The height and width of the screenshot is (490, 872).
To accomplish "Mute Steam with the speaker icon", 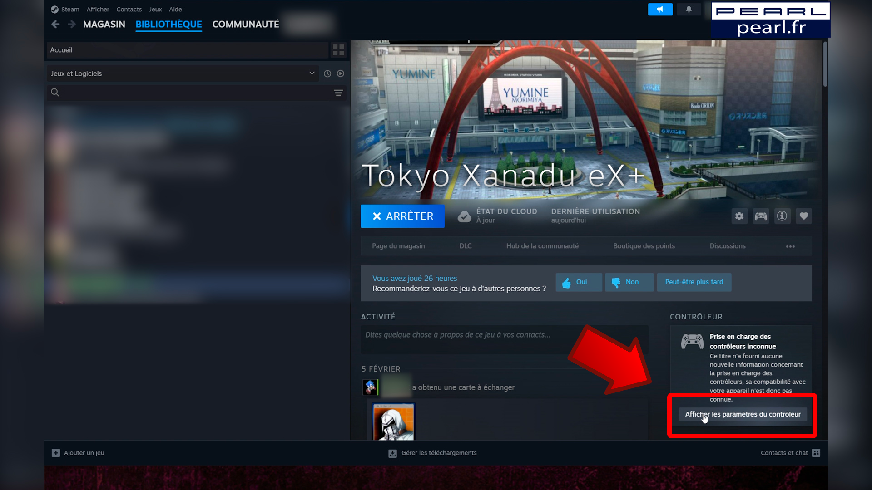I will coord(660,9).
